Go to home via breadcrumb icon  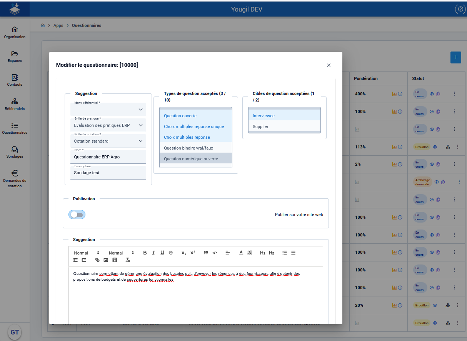(x=43, y=25)
